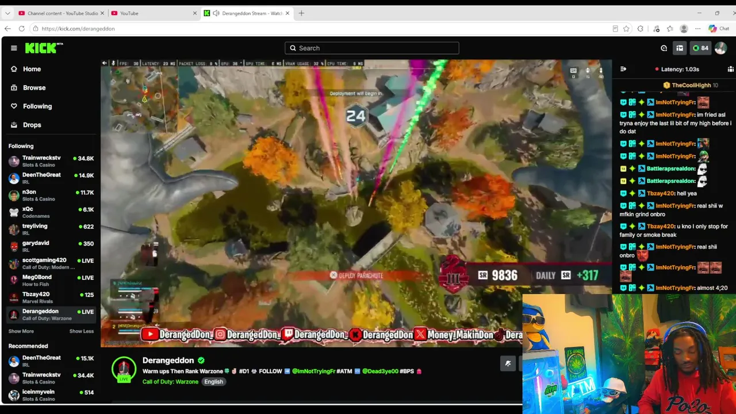Image resolution: width=736 pixels, height=414 pixels.
Task: Click Tbzay420 username on the 'hell yea' message
Action: [660, 194]
